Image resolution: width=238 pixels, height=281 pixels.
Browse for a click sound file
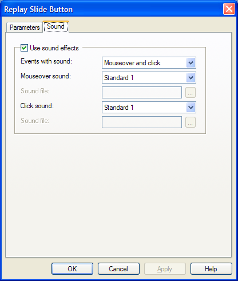click(x=191, y=122)
